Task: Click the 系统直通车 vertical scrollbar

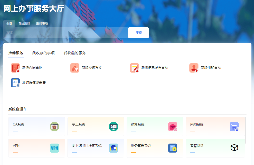Action: click(245, 130)
